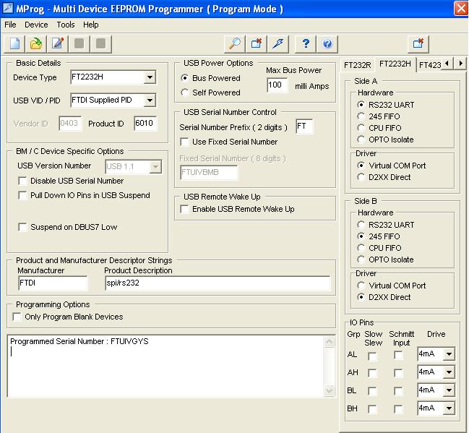Select Side A 245 FIFO hardware

361,116
